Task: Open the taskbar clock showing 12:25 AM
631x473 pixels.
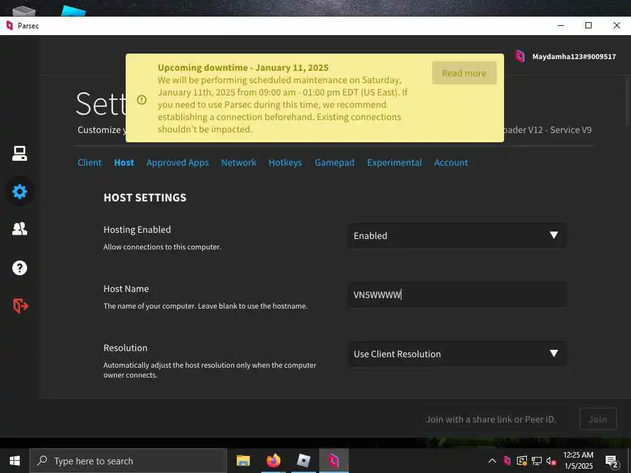Action: click(x=578, y=461)
